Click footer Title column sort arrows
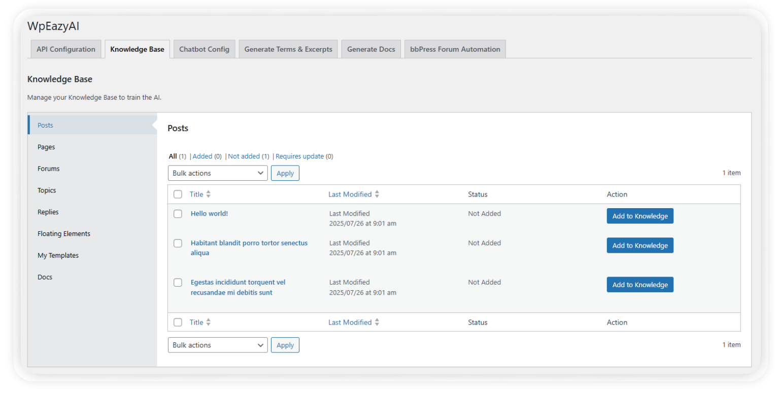Image resolution: width=779 pixels, height=395 pixels. click(x=208, y=323)
